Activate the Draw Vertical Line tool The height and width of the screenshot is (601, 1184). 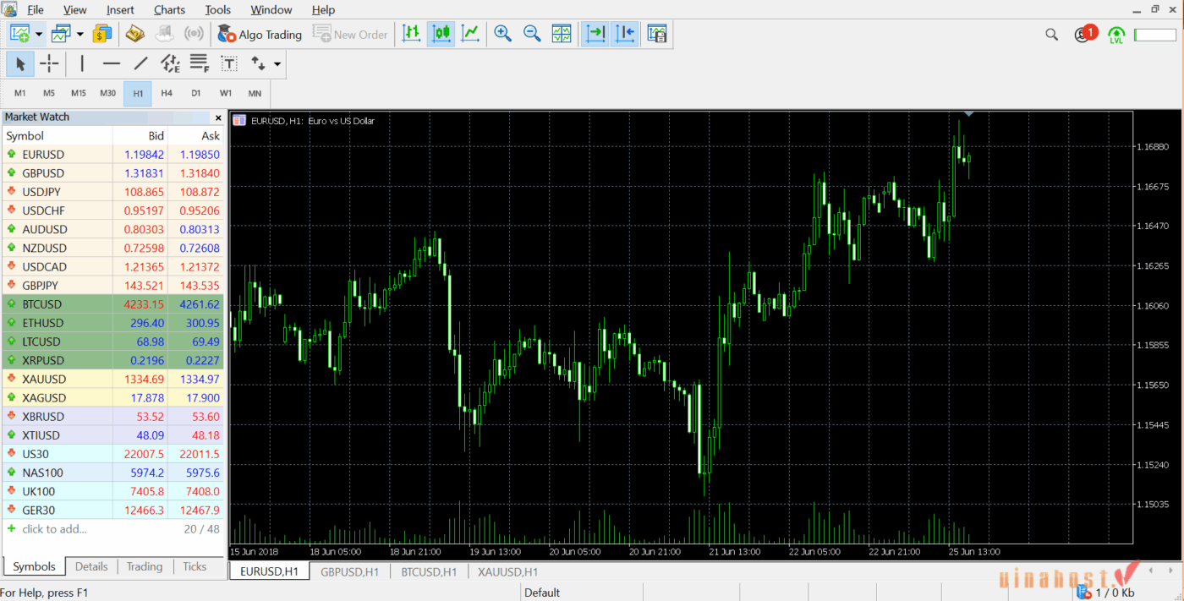(81, 63)
